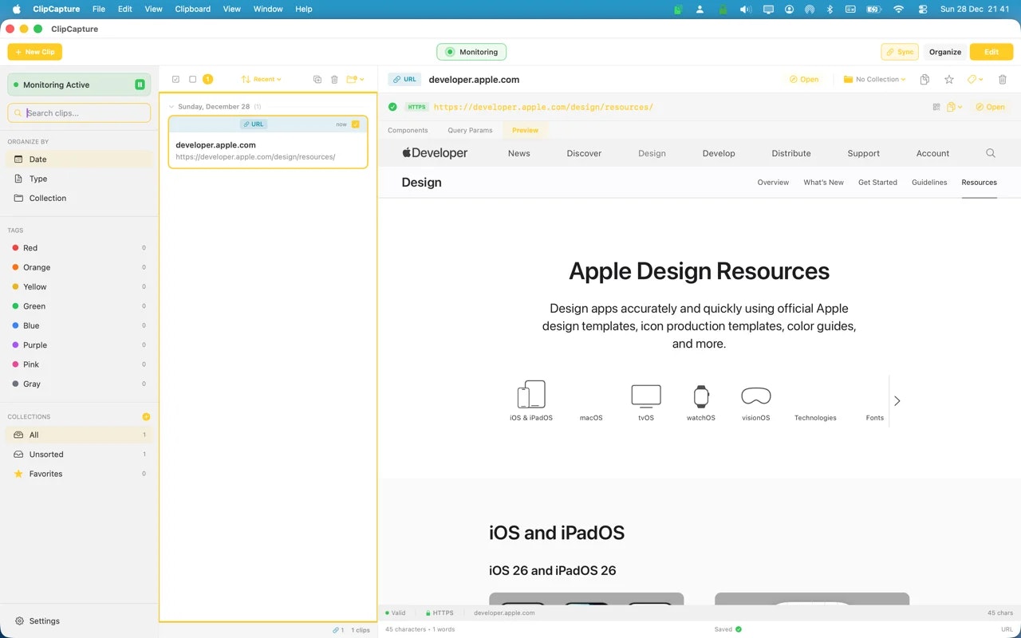Open the No Collection dropdown
Image resolution: width=1021 pixels, height=638 pixels.
(x=874, y=79)
